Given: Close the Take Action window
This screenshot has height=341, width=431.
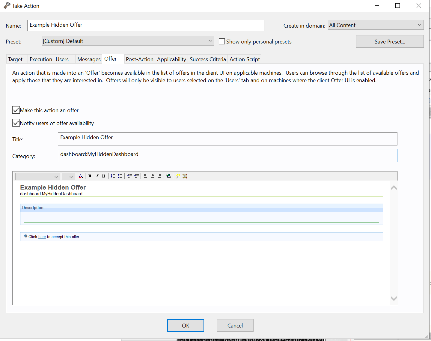Looking at the screenshot, I should pyautogui.click(x=419, y=6).
